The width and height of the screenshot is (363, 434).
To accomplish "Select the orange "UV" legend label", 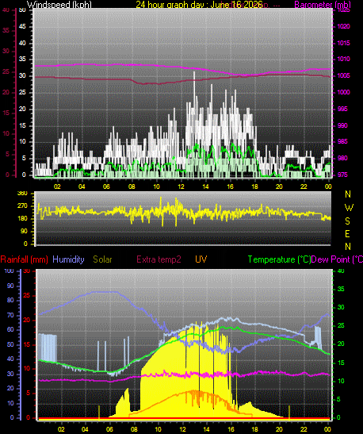I will click(x=201, y=259).
